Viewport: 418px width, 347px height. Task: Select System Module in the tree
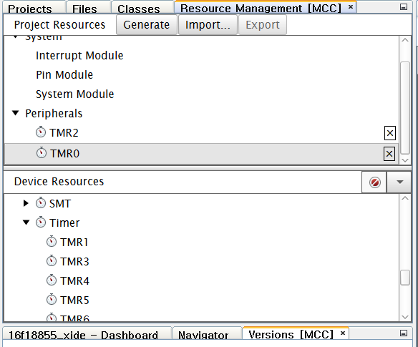pos(74,94)
